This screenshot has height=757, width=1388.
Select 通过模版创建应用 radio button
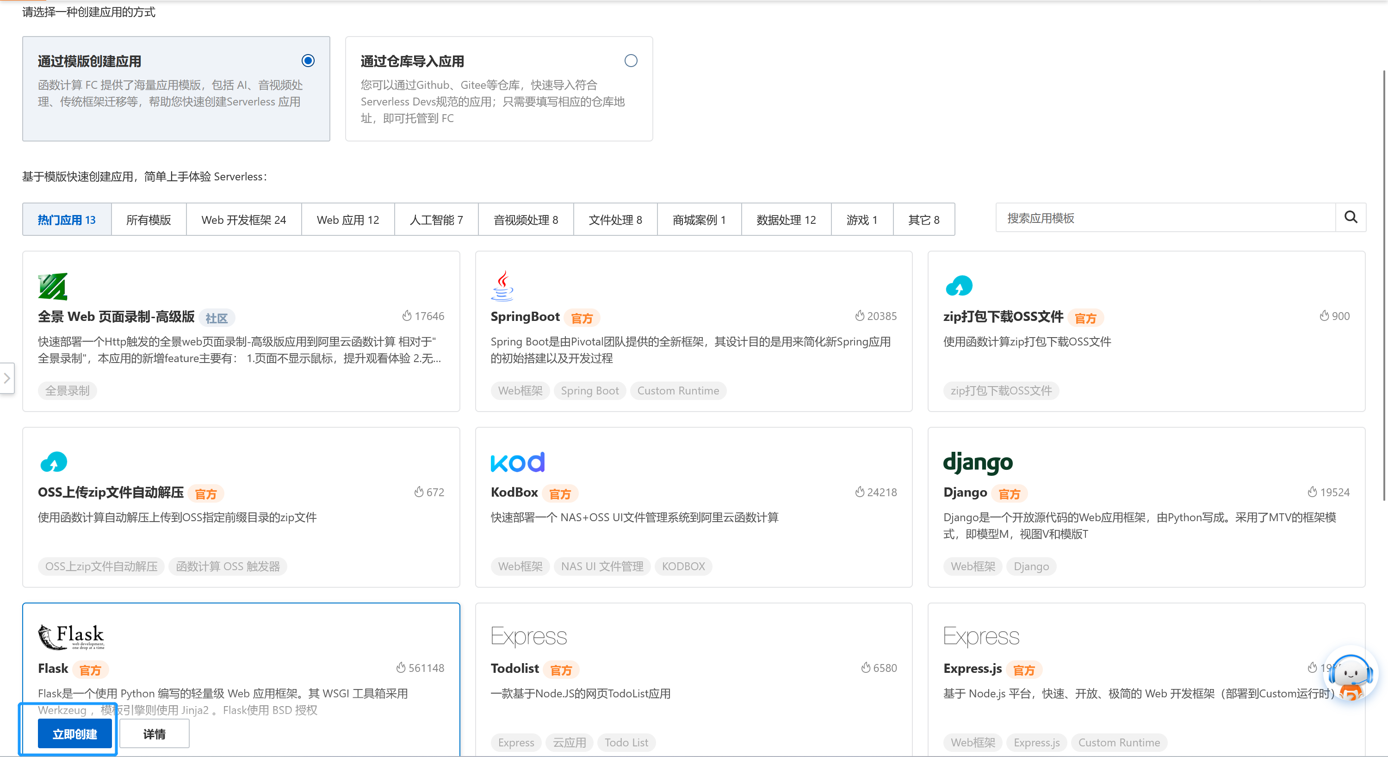308,60
